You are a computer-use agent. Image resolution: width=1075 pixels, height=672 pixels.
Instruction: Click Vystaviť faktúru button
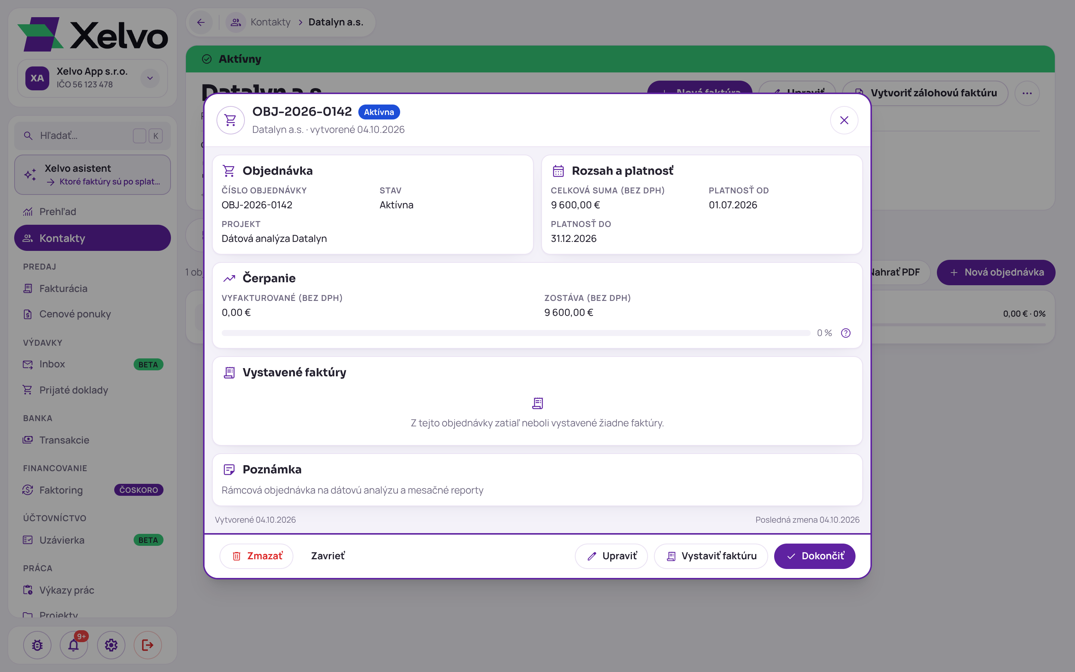coord(711,556)
